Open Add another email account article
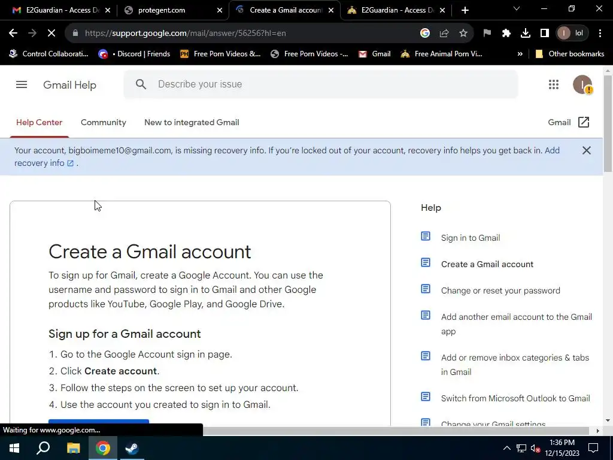 pos(517,324)
